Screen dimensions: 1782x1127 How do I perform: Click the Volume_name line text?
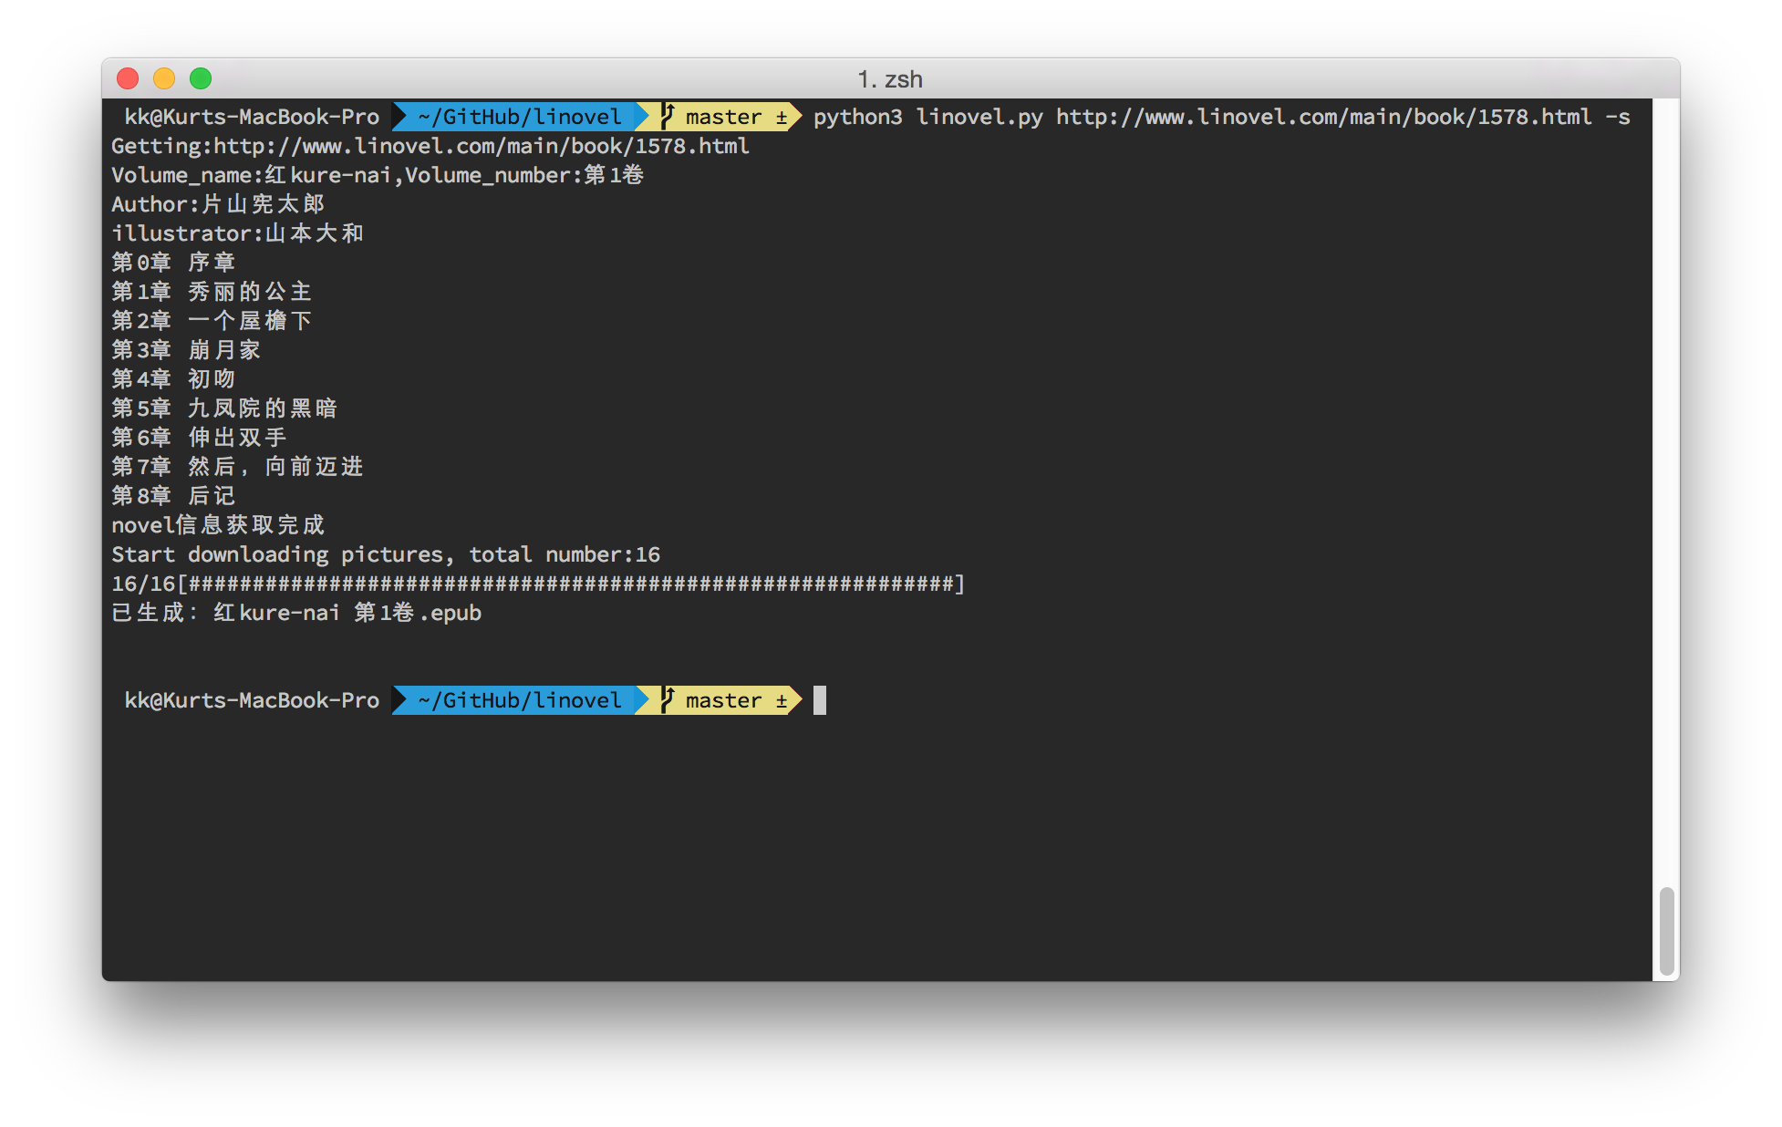377,175
